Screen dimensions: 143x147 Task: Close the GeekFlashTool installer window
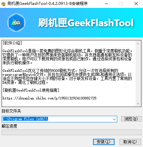coord(136,4)
